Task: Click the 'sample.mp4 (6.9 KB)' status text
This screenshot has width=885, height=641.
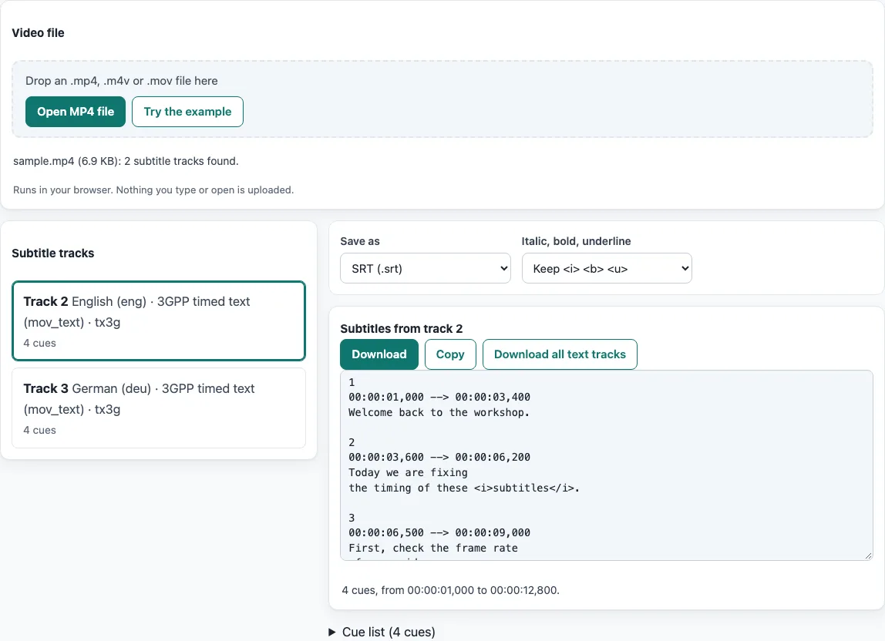Action: tap(126, 161)
